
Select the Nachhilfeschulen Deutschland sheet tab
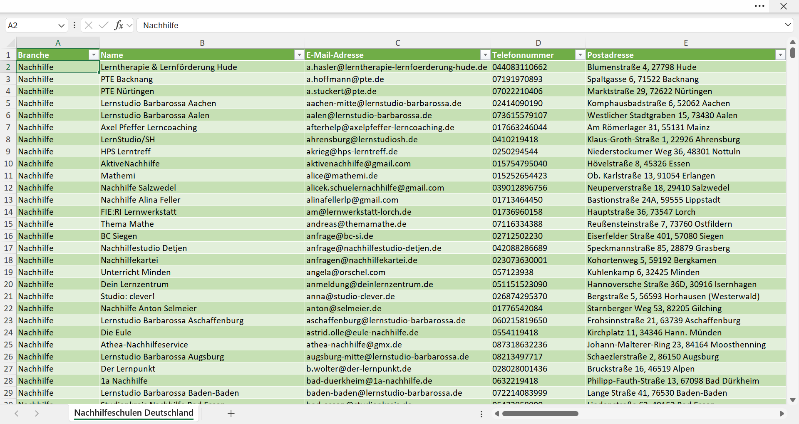pos(134,413)
